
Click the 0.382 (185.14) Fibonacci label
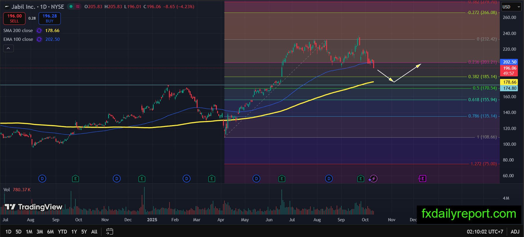tap(482, 77)
